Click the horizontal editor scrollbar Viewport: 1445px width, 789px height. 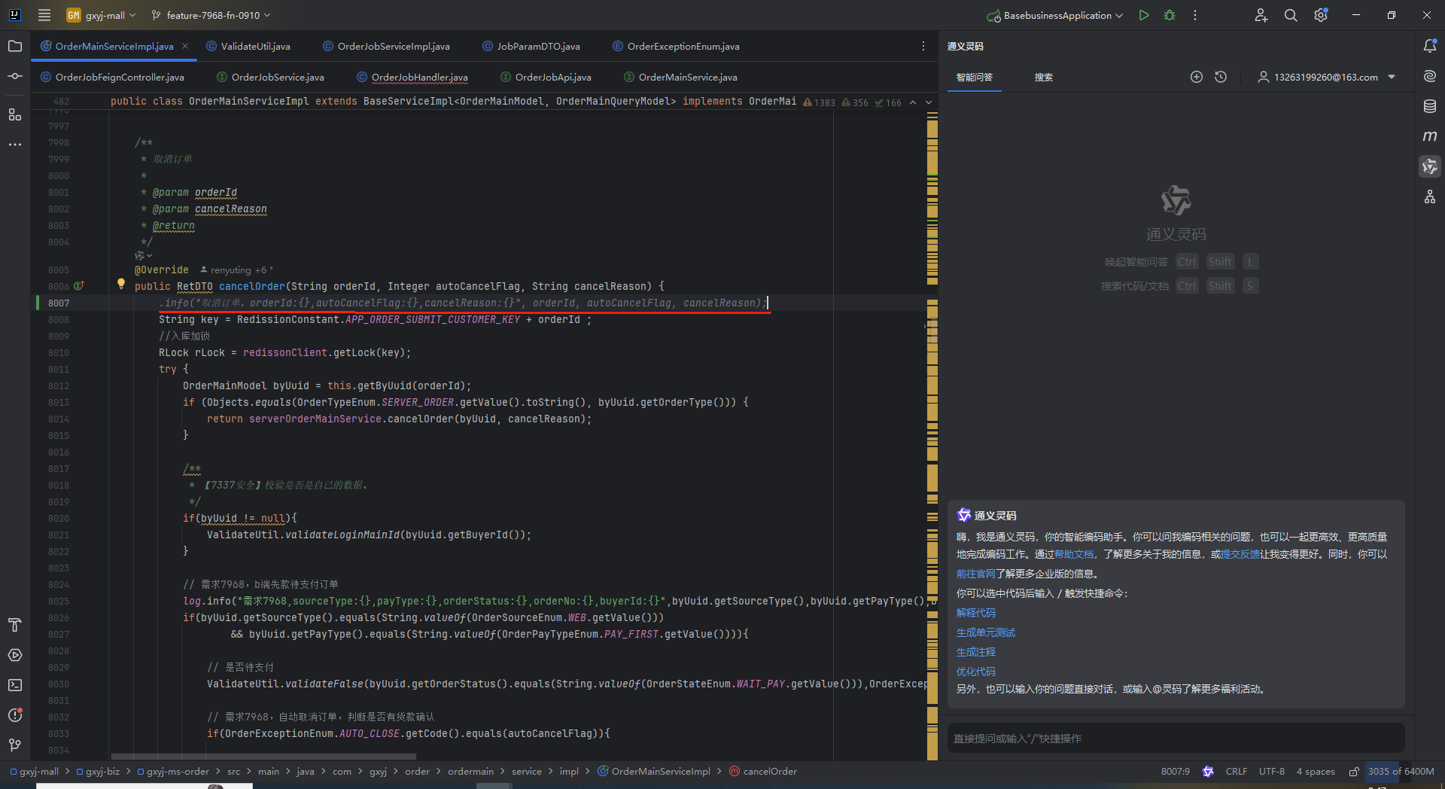pyautogui.click(x=263, y=757)
